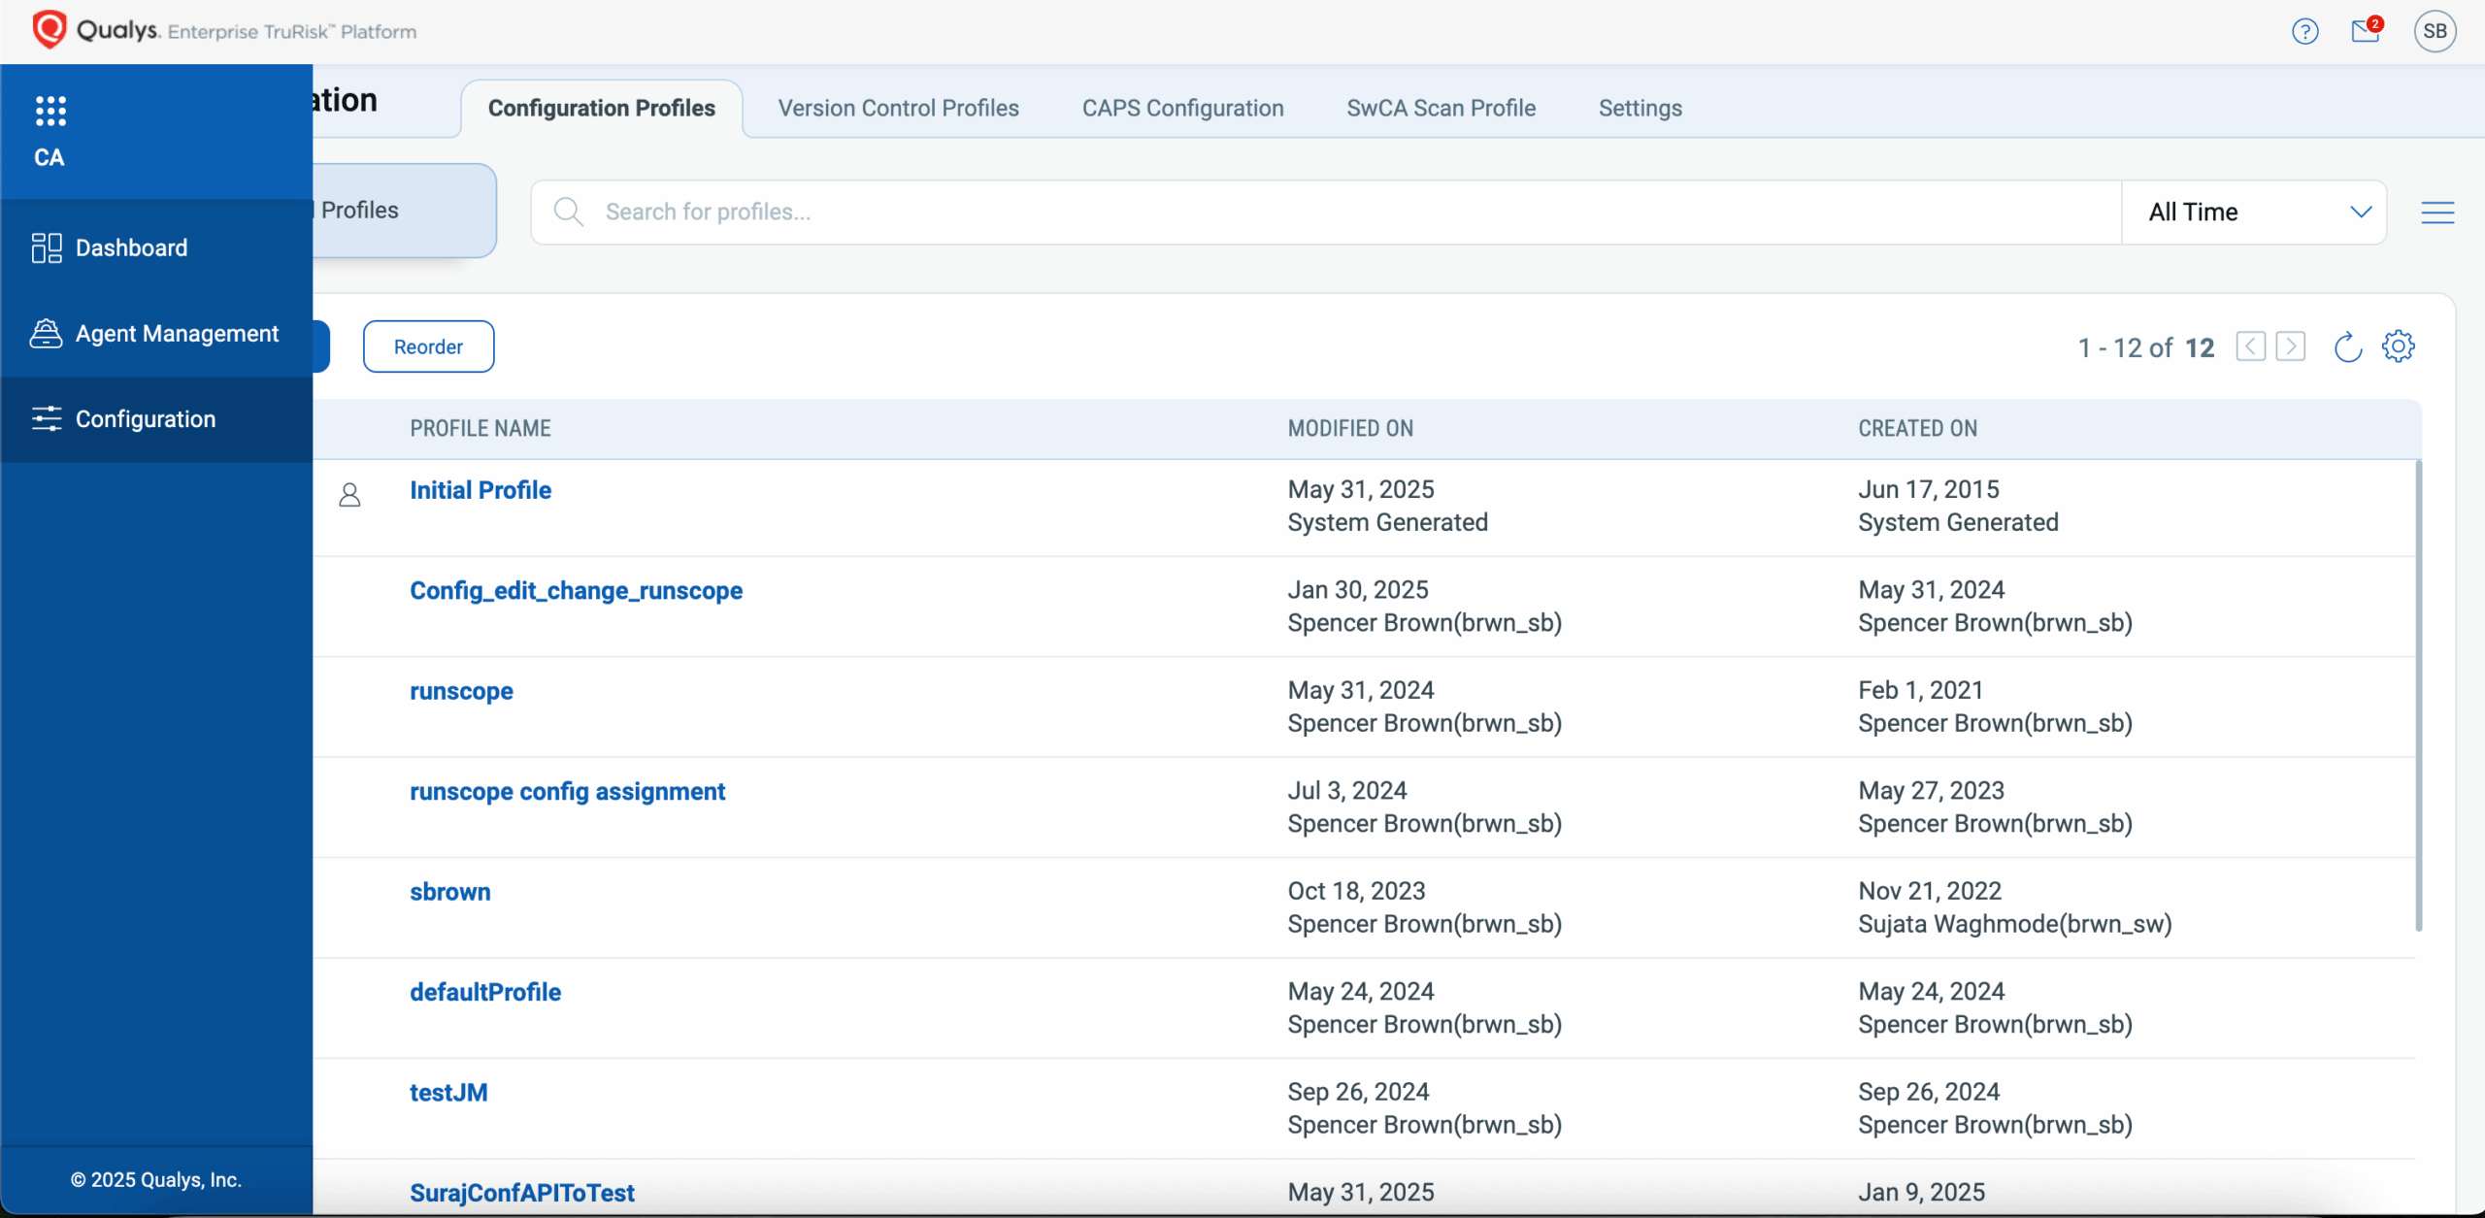This screenshot has width=2485, height=1218.
Task: Open the SB user avatar menu
Action: [x=2435, y=32]
